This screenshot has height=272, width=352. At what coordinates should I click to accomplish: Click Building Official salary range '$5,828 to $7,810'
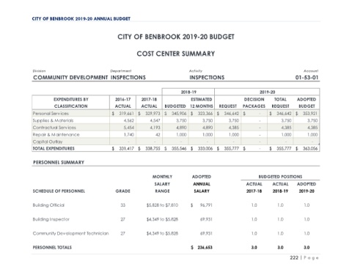coord(162,205)
